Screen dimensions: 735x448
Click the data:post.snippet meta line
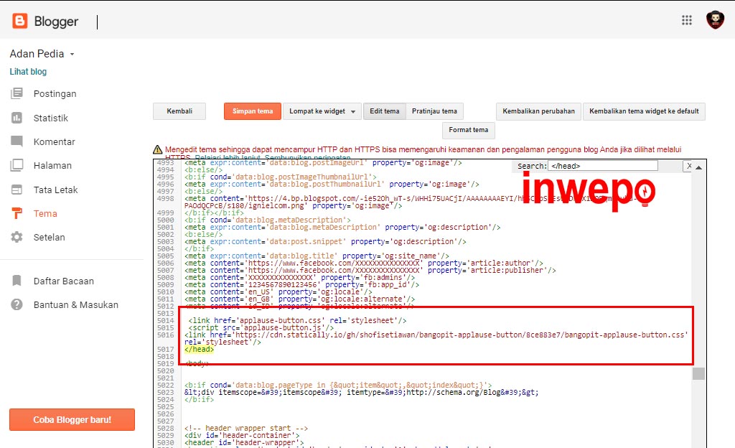pyautogui.click(x=325, y=241)
